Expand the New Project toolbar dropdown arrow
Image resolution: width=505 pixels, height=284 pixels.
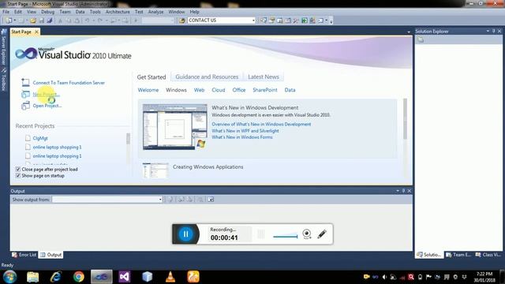click(15, 21)
